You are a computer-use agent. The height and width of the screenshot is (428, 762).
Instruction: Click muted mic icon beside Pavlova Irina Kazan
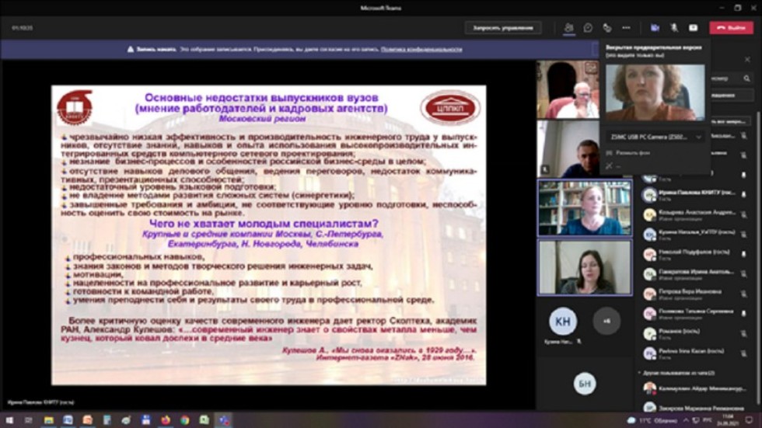pos(744,353)
